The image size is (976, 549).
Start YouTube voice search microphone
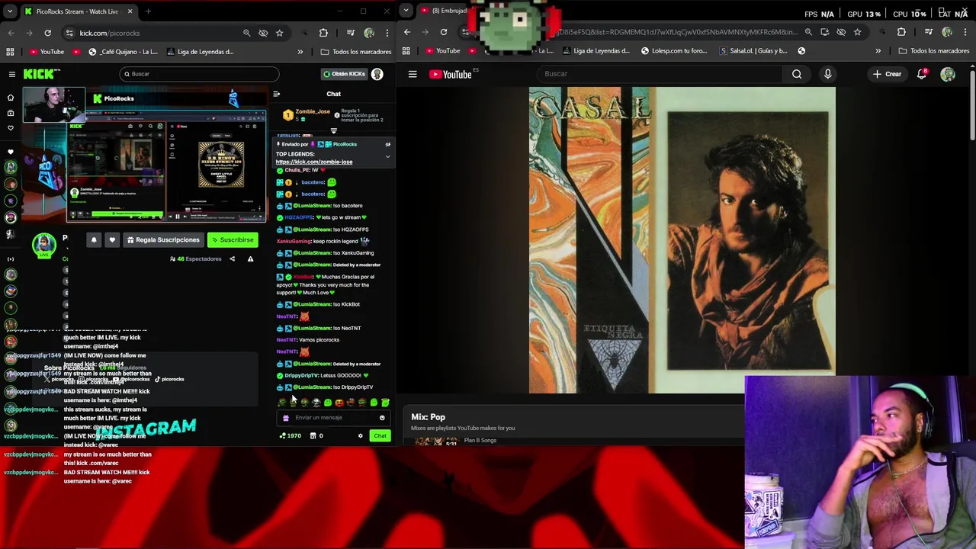point(827,74)
